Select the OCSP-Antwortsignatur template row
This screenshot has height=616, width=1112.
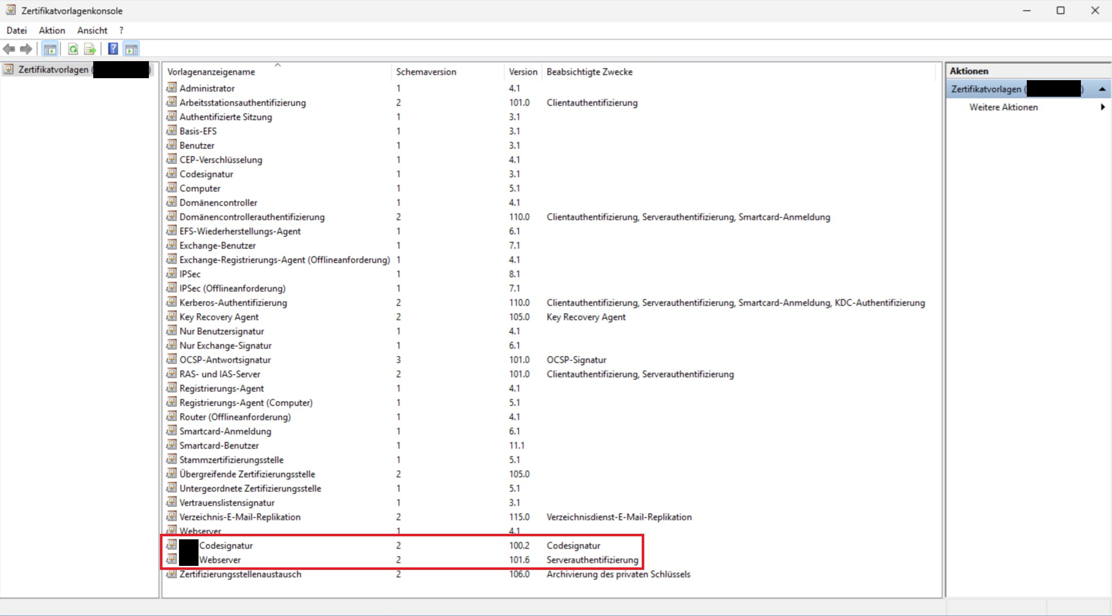point(225,360)
